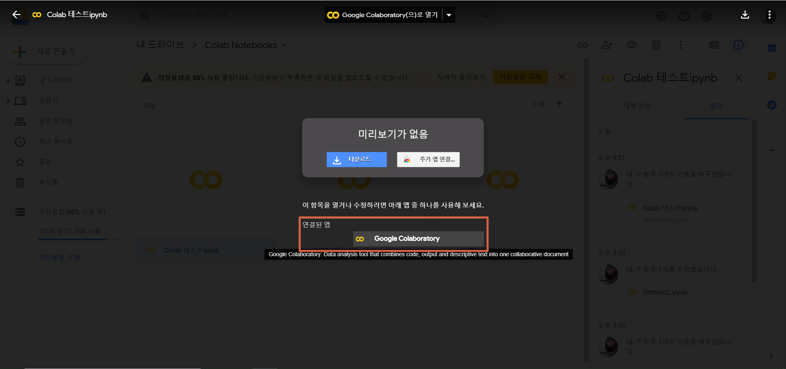
Task: Switch to the details (세부정보) tab
Action: (637, 106)
